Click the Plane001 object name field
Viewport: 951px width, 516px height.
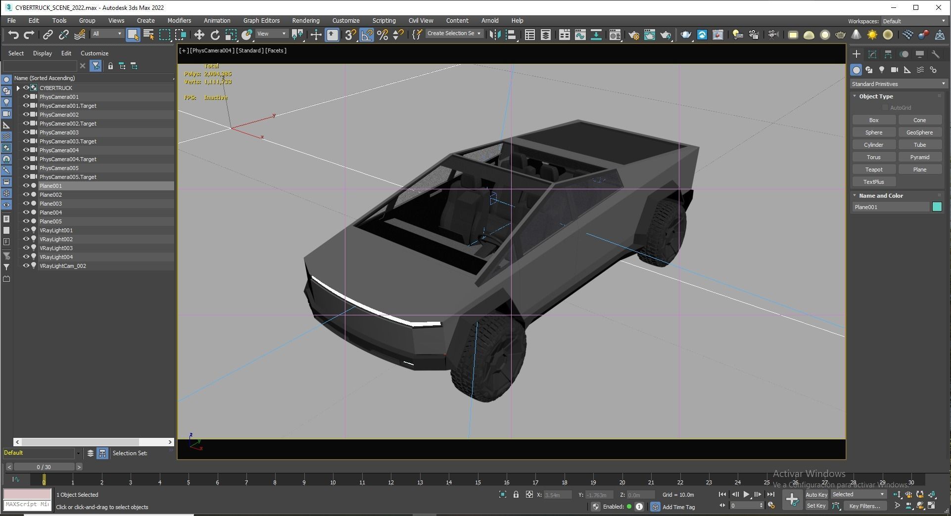[891, 207]
